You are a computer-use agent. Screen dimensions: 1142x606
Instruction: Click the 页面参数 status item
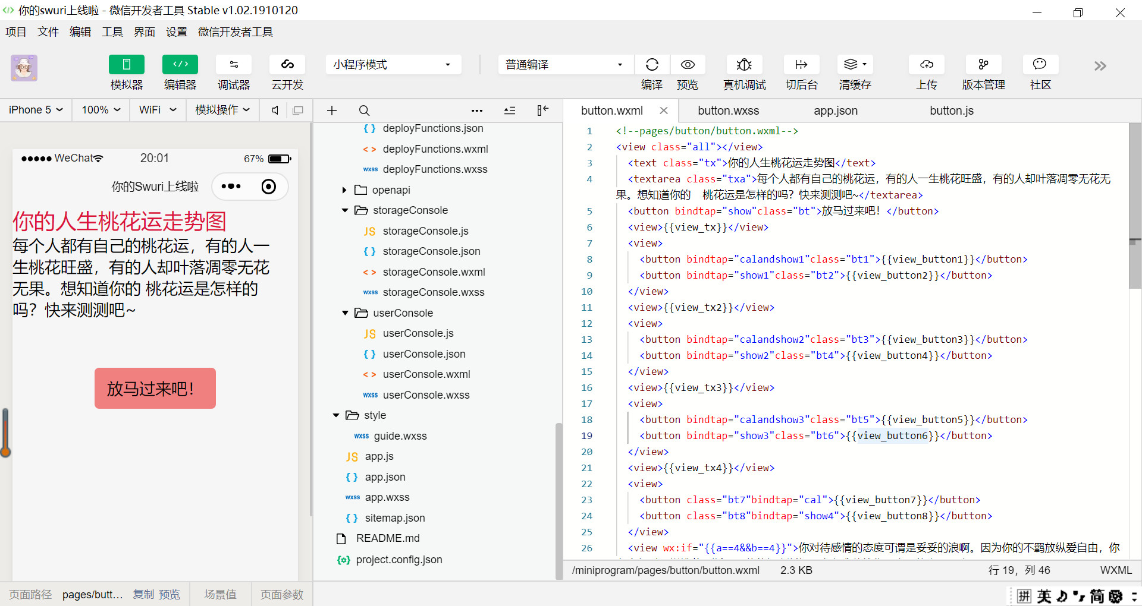282,595
